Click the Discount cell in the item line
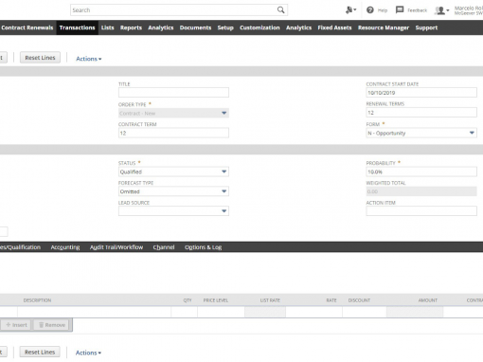Viewport: 483px width, 362px height. (365, 312)
